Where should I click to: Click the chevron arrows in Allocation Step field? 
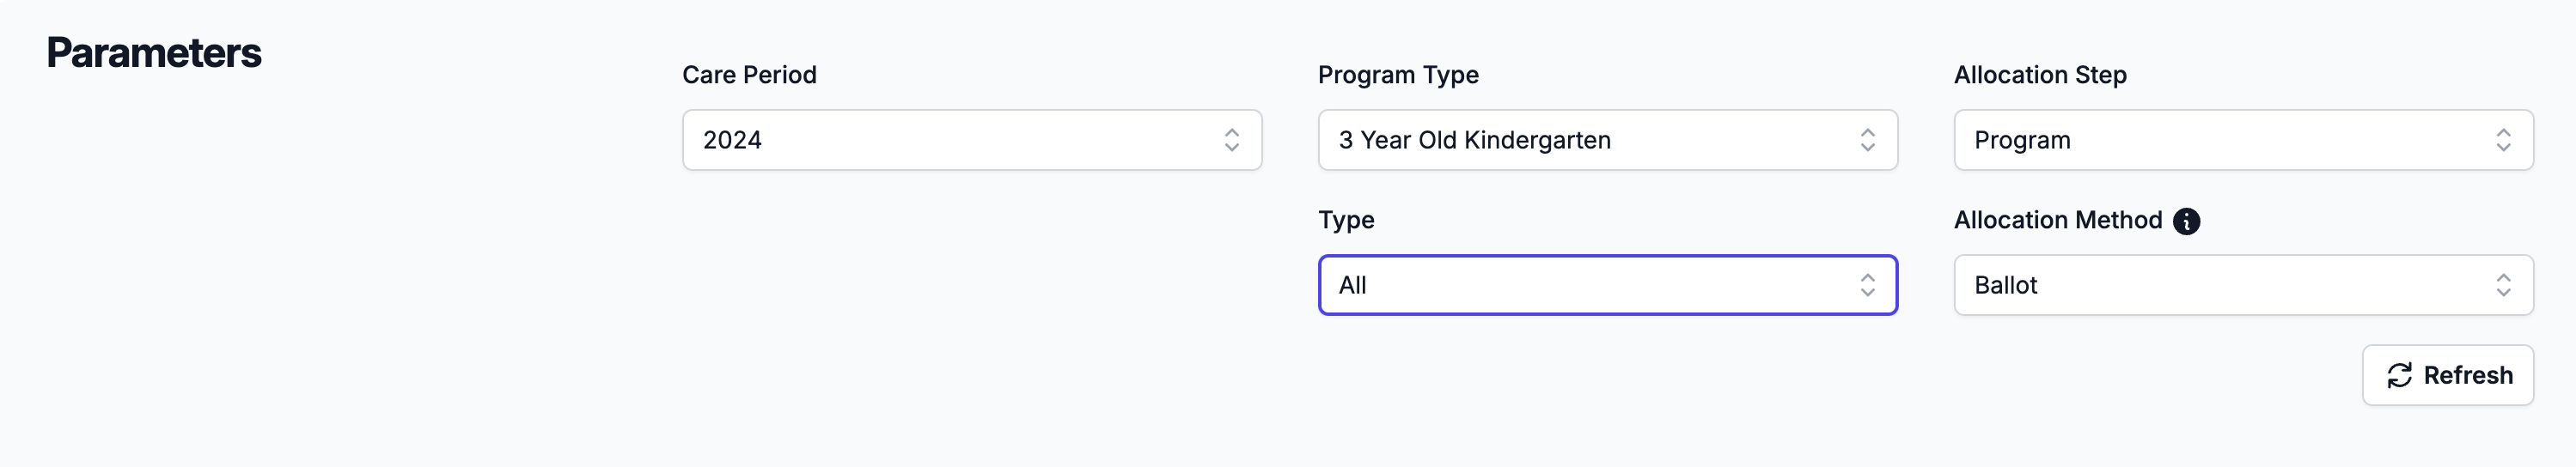pyautogui.click(x=2503, y=140)
